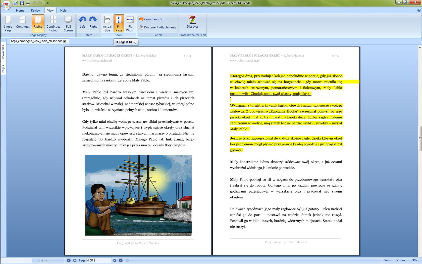Choose Continues Facing display mode
The height and width of the screenshot is (264, 422).
(53, 24)
